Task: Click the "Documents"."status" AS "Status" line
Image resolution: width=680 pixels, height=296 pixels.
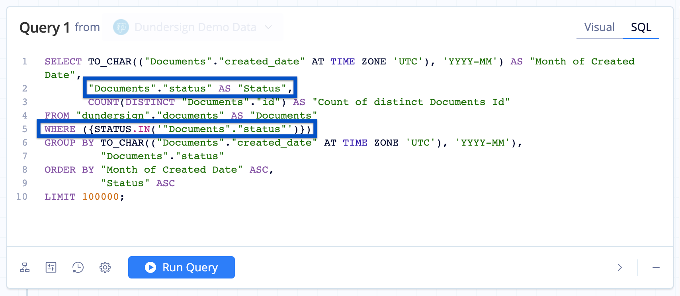Action: click(x=191, y=88)
